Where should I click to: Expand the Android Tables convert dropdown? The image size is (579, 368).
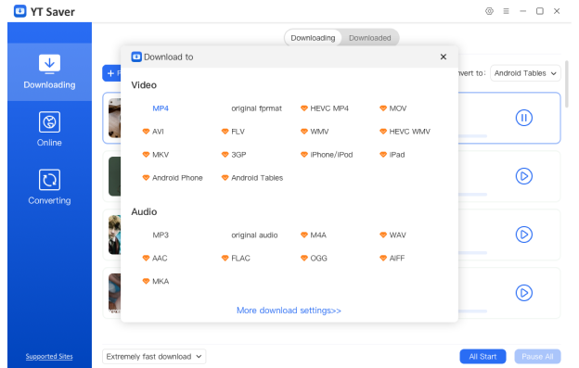[525, 73]
